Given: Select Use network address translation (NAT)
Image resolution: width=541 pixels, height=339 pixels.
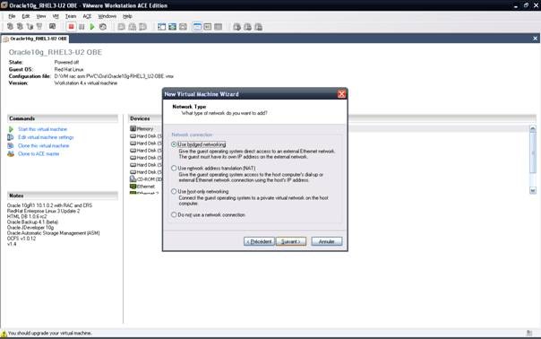Looking at the screenshot, I should click(x=175, y=168).
